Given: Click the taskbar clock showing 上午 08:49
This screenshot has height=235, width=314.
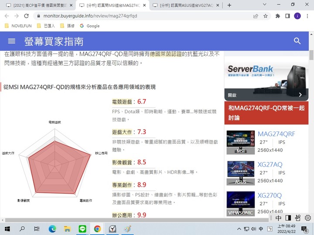Looking at the screenshot, I should 286,229.
